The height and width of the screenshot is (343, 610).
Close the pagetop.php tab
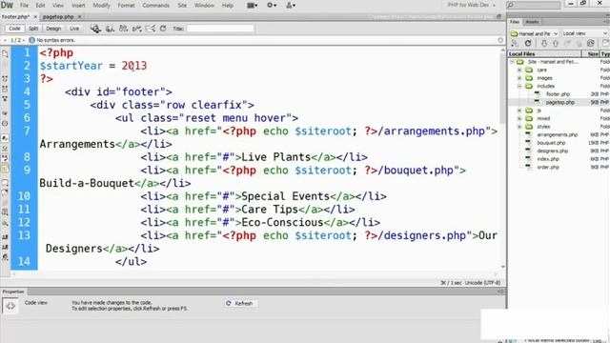coord(79,17)
